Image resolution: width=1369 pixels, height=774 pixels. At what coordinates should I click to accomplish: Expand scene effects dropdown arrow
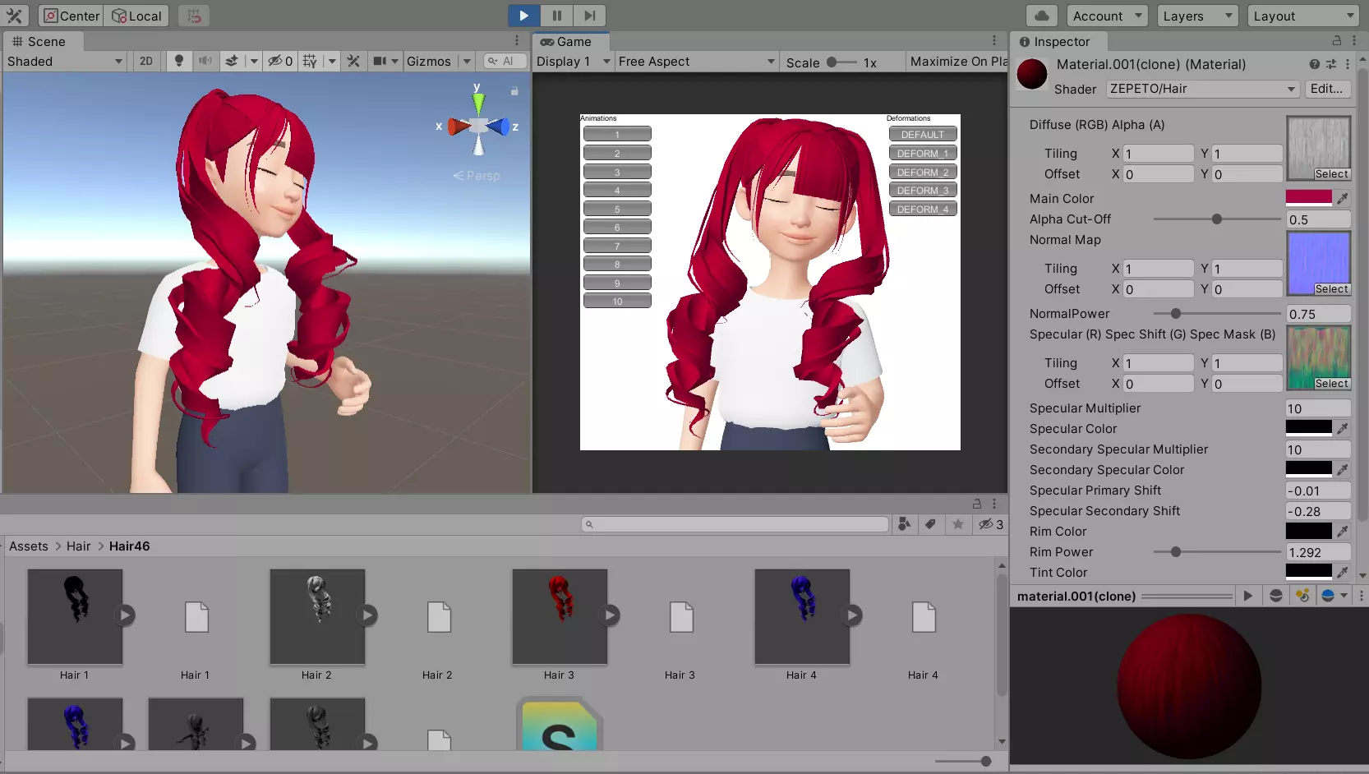(x=254, y=61)
